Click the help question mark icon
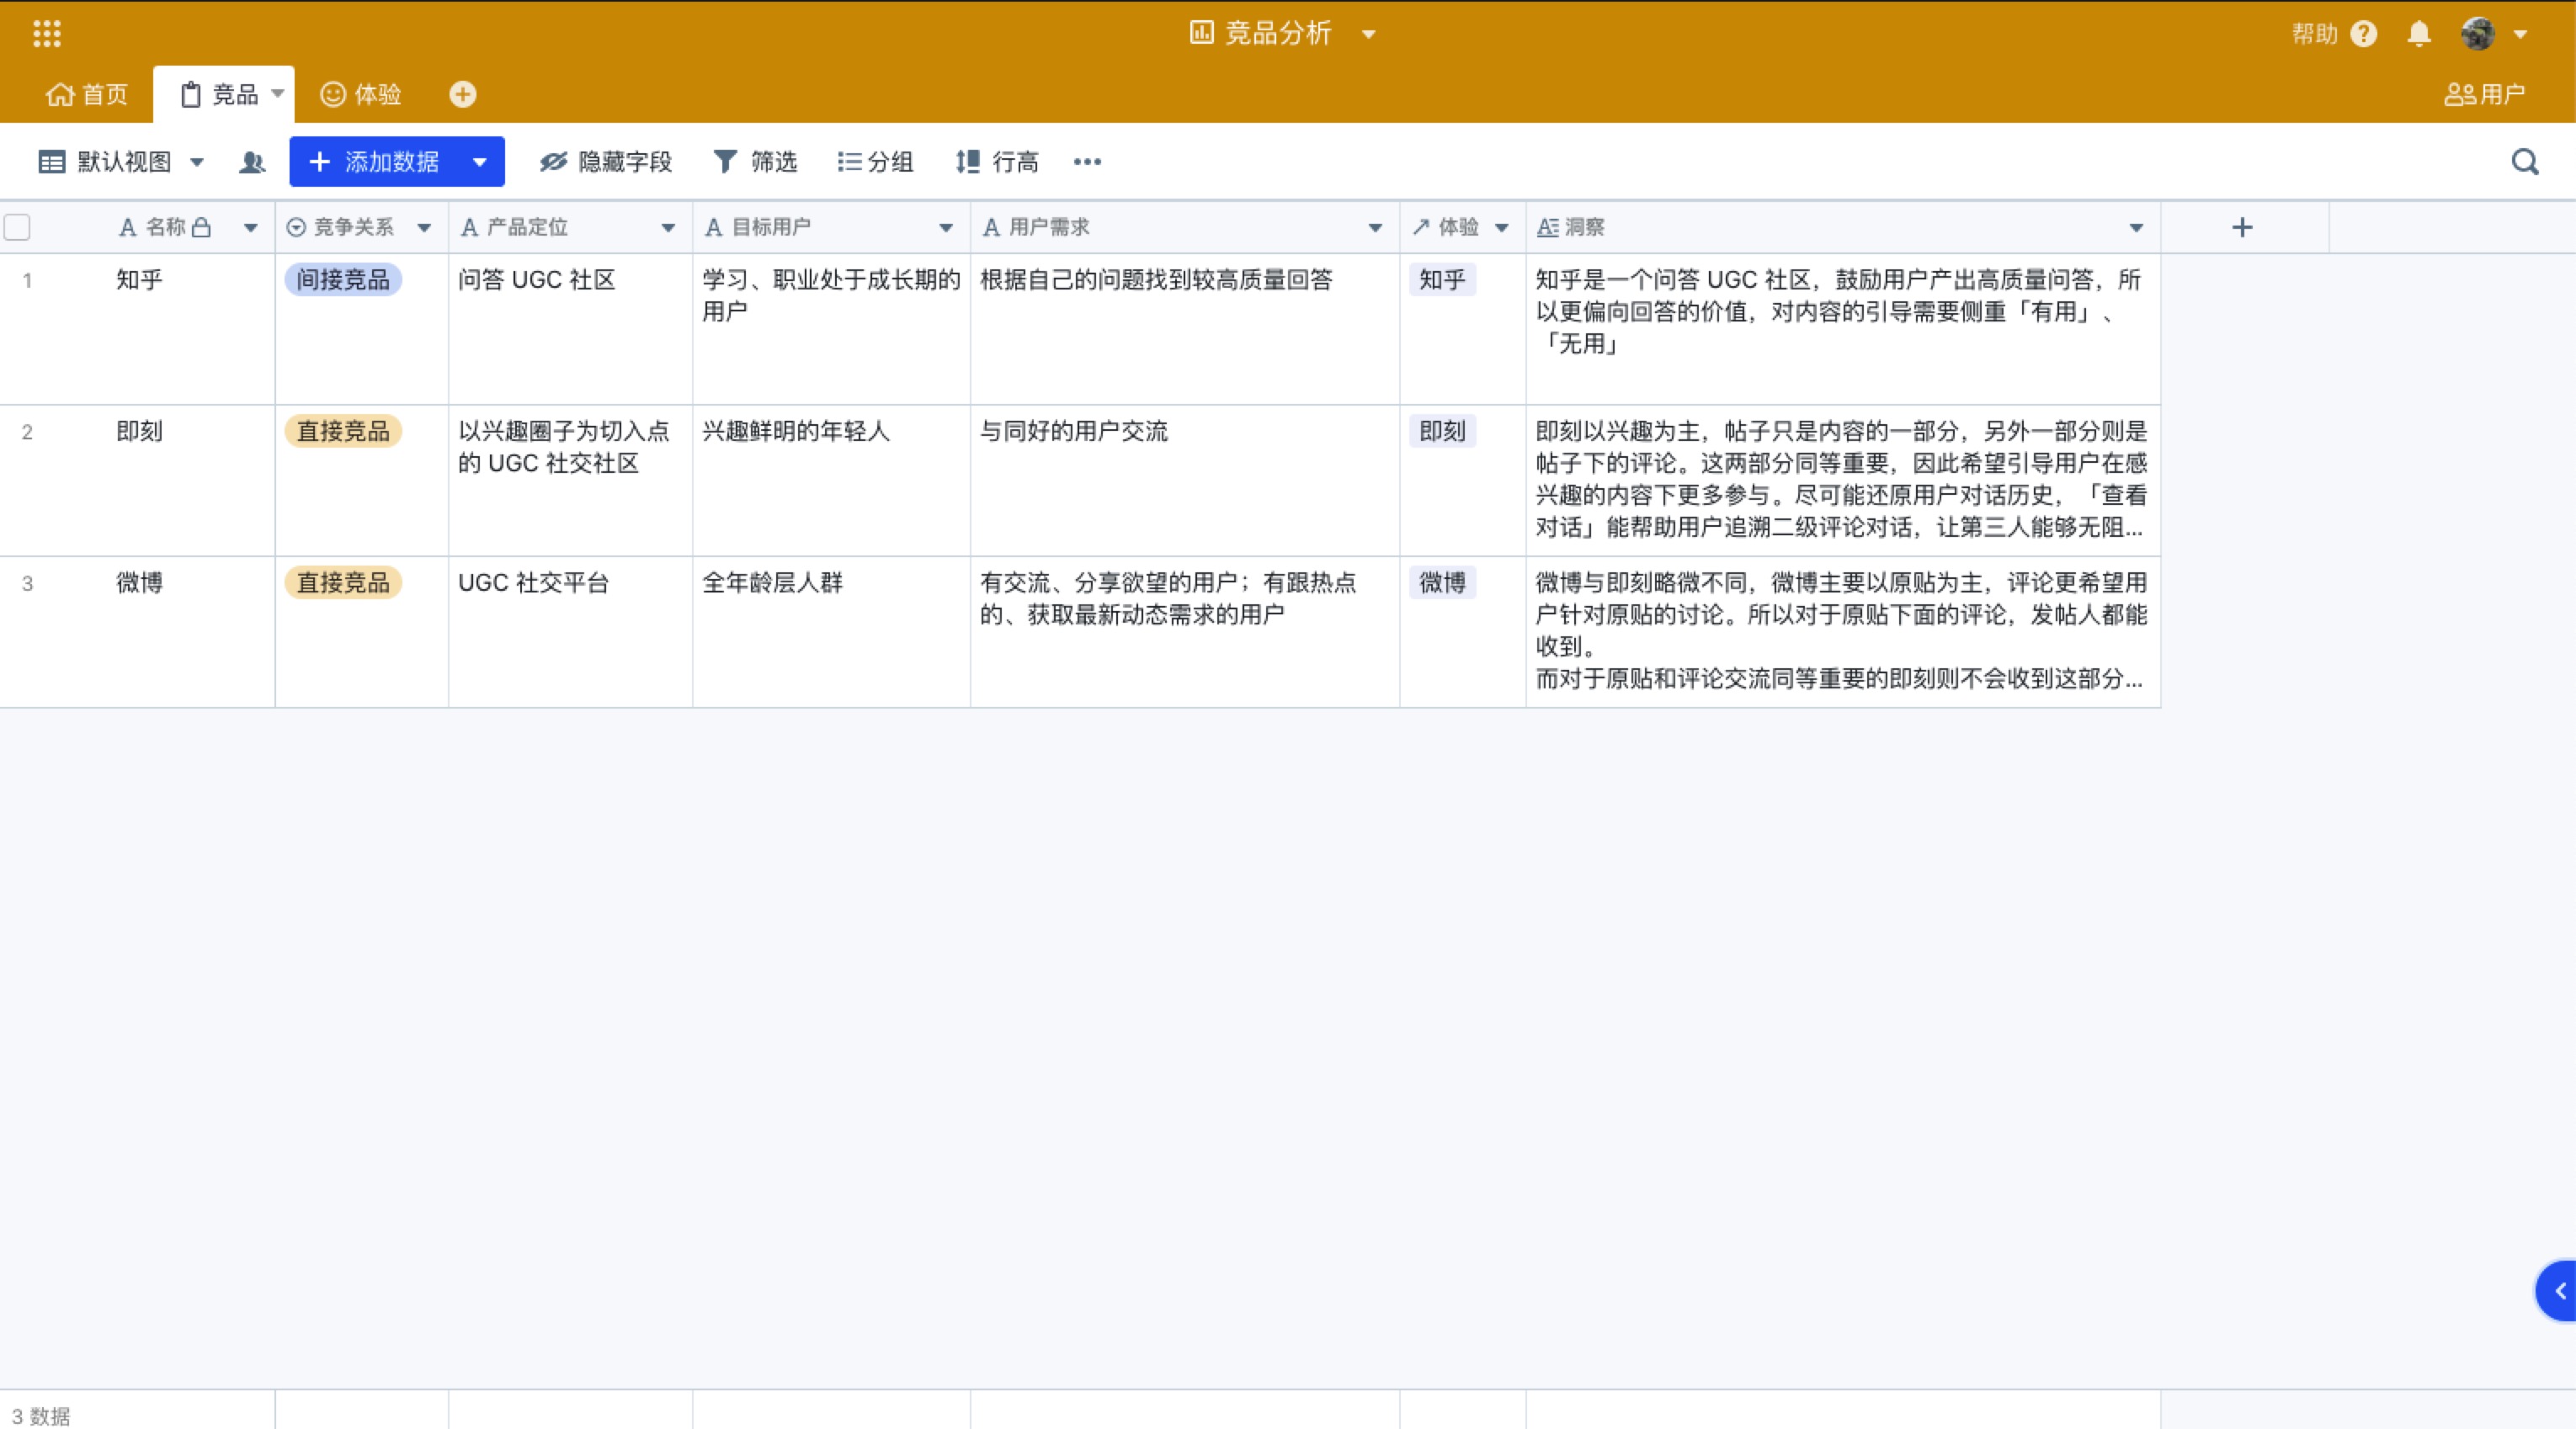Screen dimensions: 2576x1429 [x=2364, y=34]
